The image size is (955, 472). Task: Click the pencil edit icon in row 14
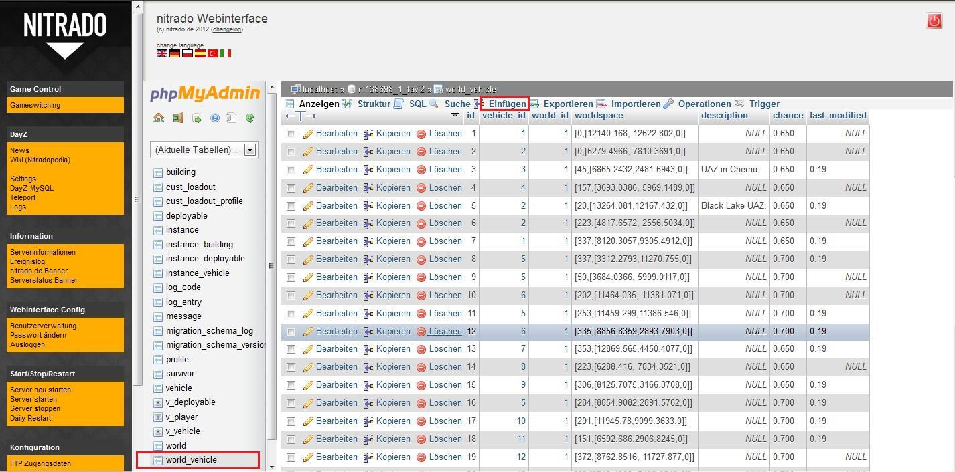point(308,367)
